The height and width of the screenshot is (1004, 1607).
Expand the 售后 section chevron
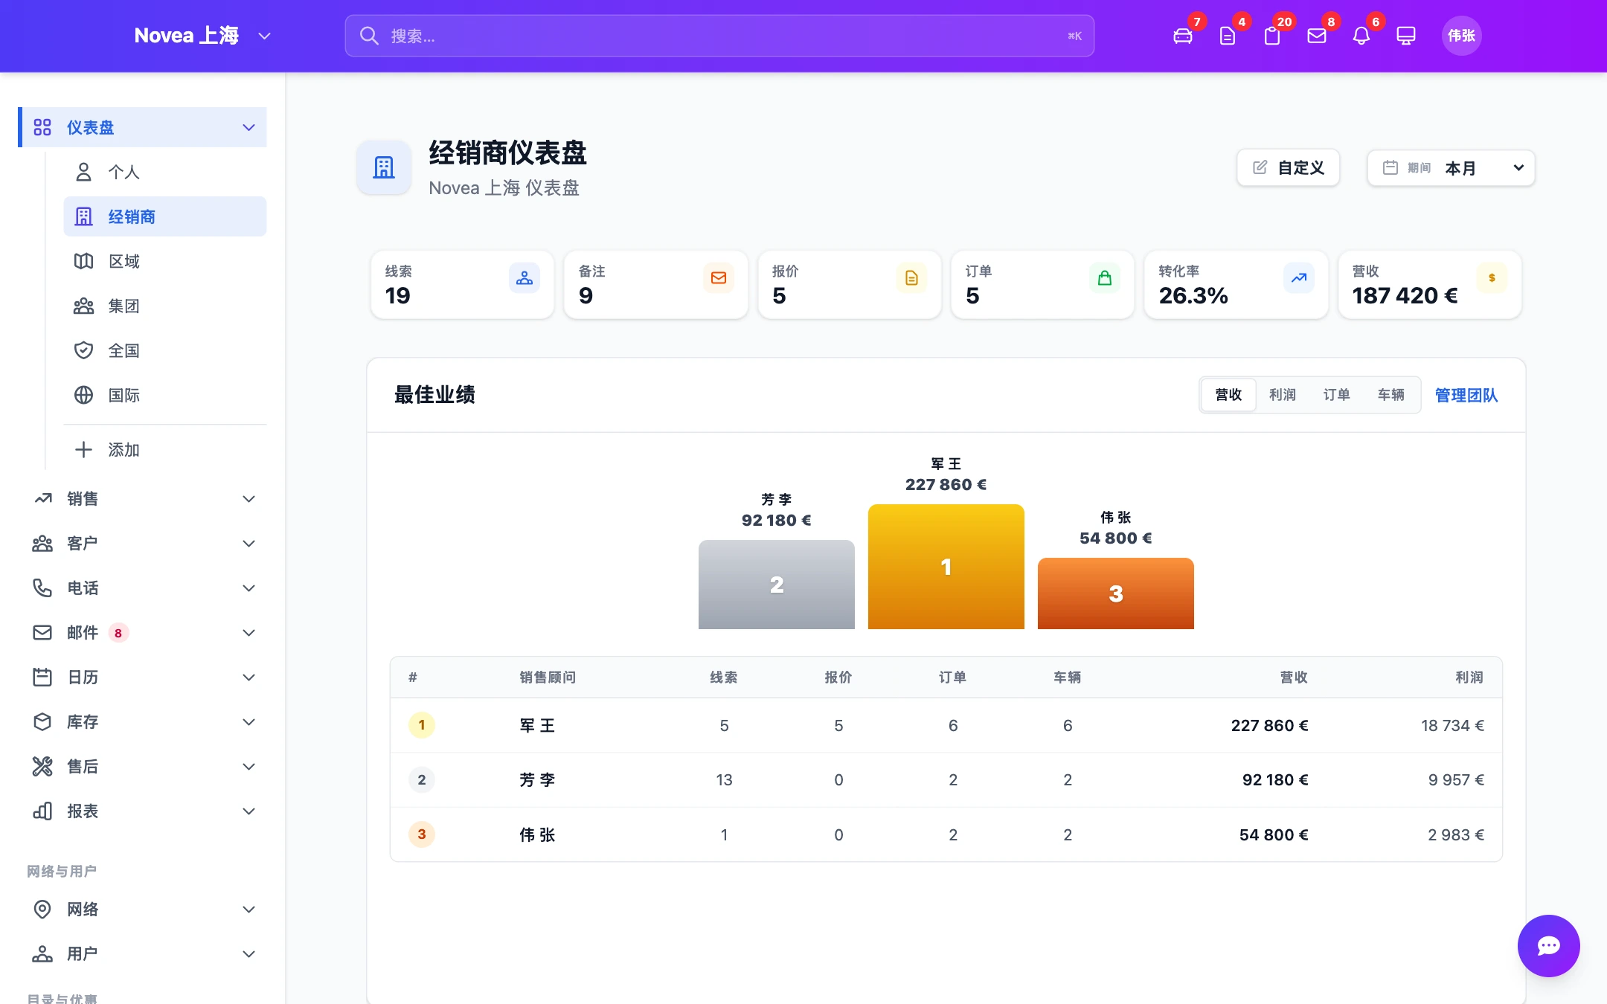pyautogui.click(x=248, y=766)
